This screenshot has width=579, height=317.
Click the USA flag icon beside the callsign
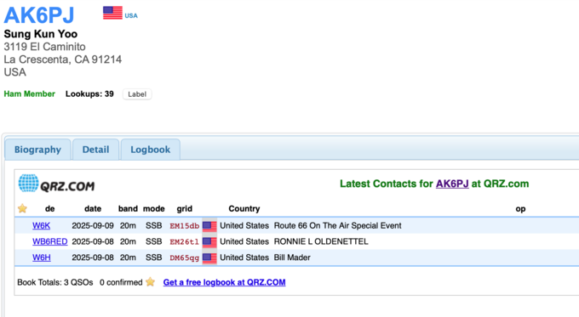click(112, 13)
